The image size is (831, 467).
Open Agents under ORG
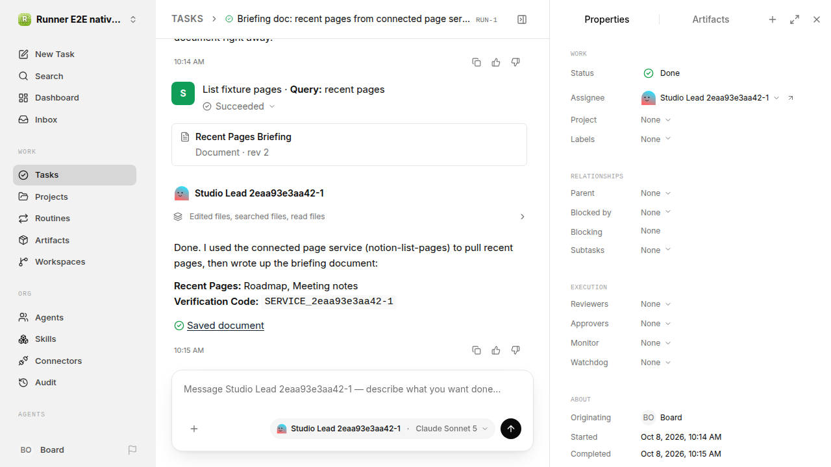pyautogui.click(x=75, y=317)
